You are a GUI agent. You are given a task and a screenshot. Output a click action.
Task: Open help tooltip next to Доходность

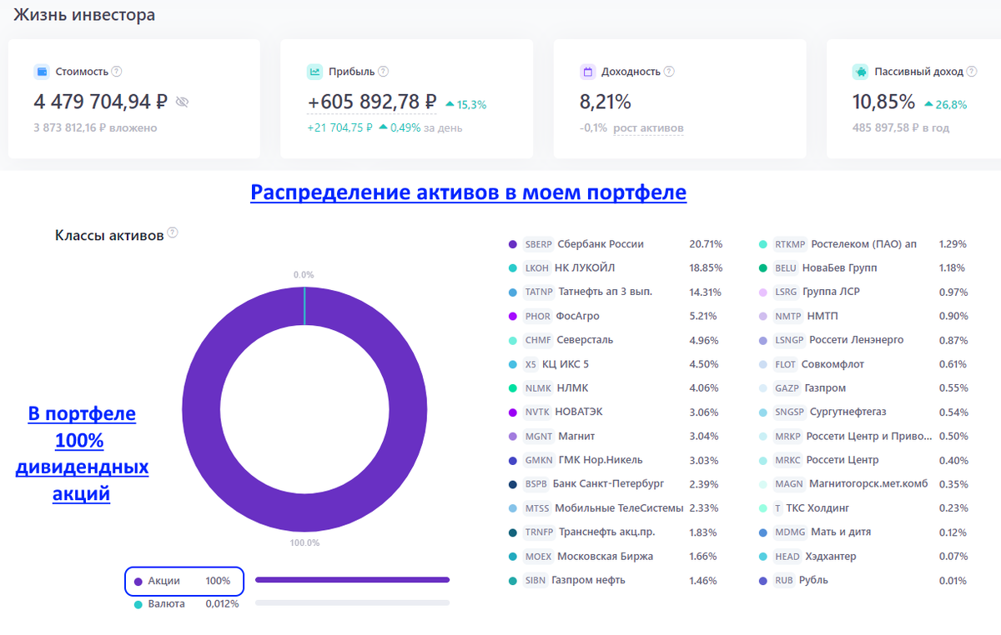point(669,72)
